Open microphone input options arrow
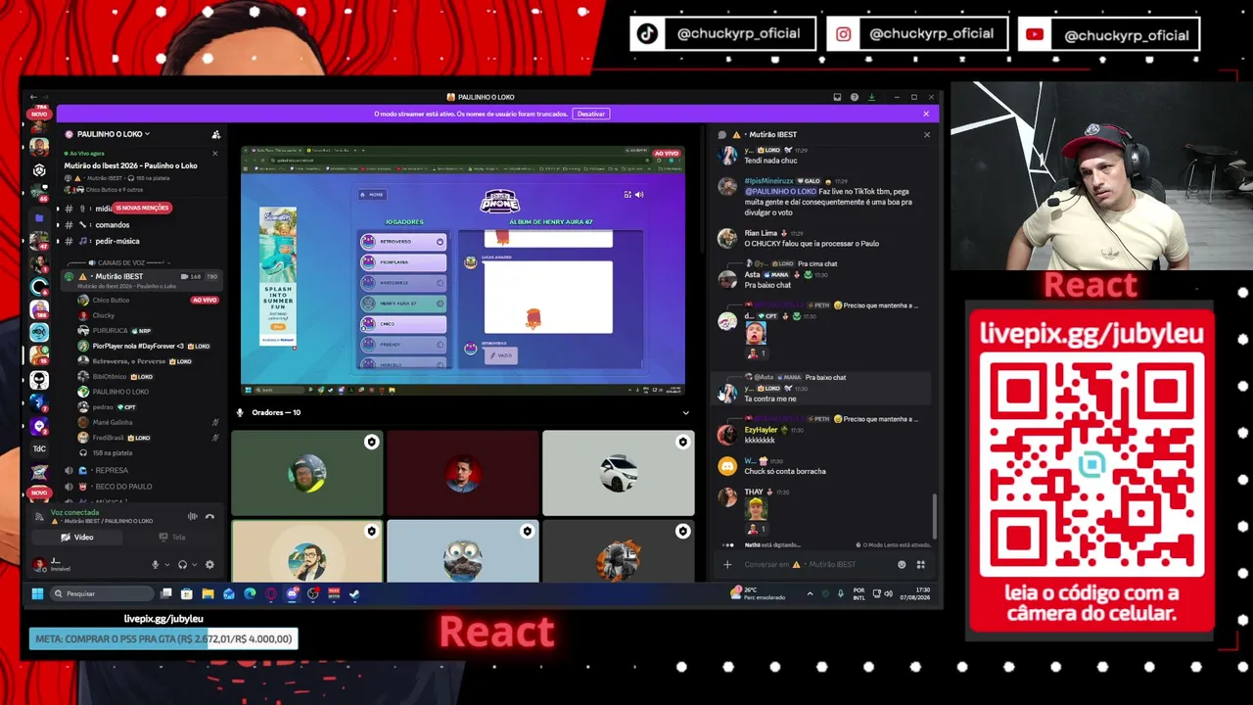1253x705 pixels. (165, 565)
